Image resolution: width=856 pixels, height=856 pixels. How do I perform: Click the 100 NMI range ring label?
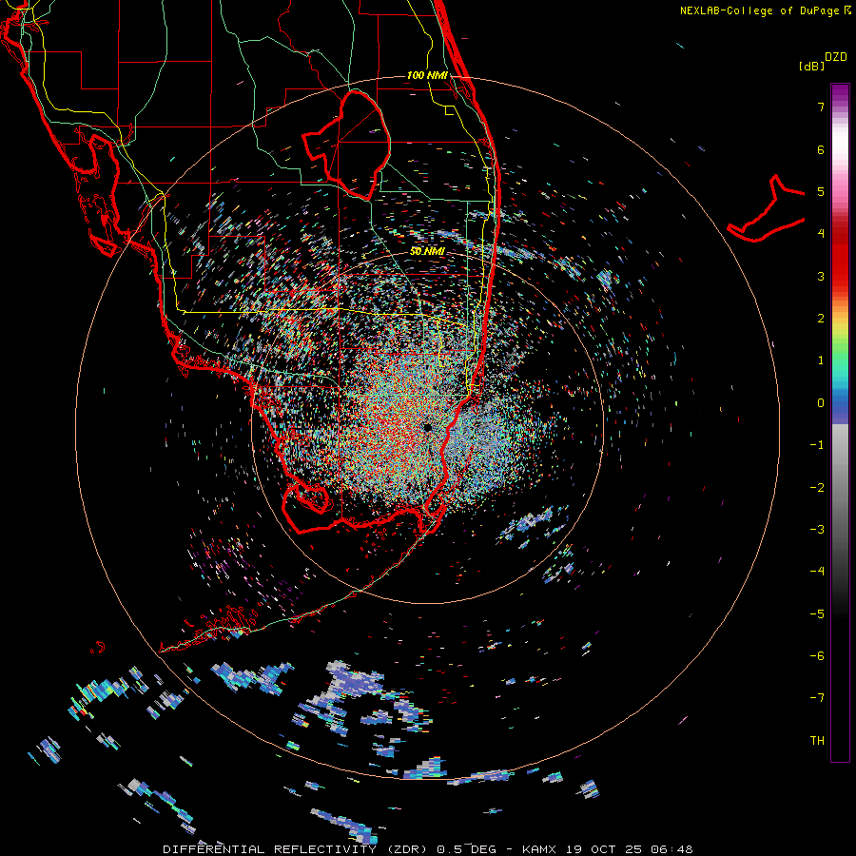point(427,75)
